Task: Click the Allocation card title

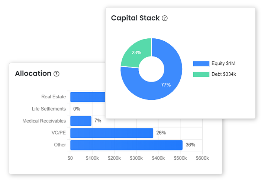Action: point(33,73)
